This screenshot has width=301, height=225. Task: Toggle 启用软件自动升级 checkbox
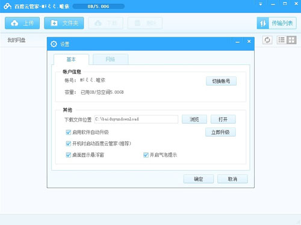point(68,132)
